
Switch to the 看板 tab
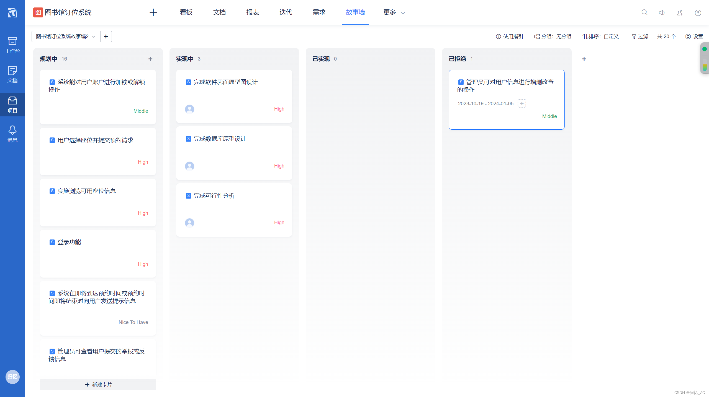point(186,12)
